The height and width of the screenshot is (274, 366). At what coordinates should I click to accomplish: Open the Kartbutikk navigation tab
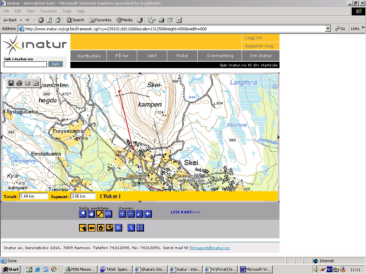tap(89, 56)
